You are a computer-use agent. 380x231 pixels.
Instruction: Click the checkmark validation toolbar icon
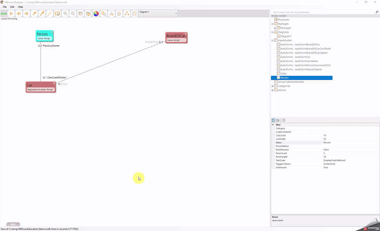point(119,14)
